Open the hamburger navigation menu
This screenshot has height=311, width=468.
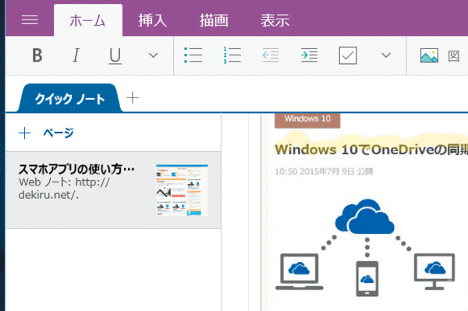pos(30,20)
